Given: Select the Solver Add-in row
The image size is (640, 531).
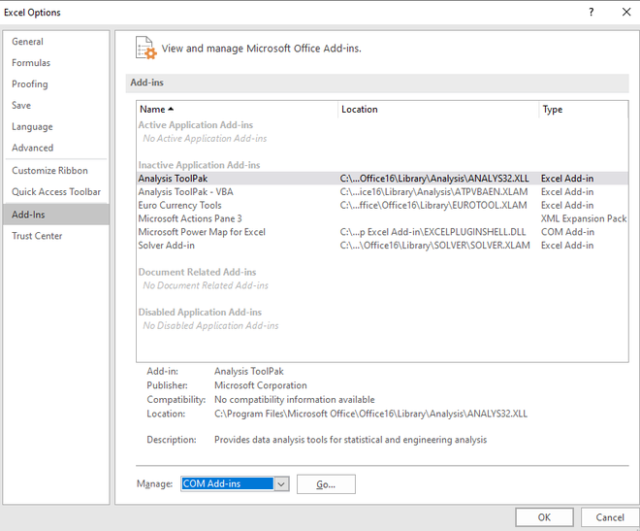Looking at the screenshot, I should click(382, 246).
